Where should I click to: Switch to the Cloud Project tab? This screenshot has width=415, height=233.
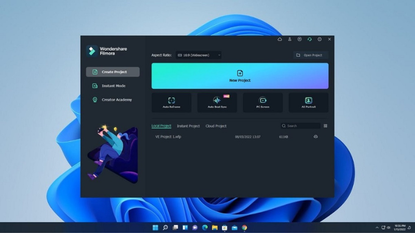[216, 126]
